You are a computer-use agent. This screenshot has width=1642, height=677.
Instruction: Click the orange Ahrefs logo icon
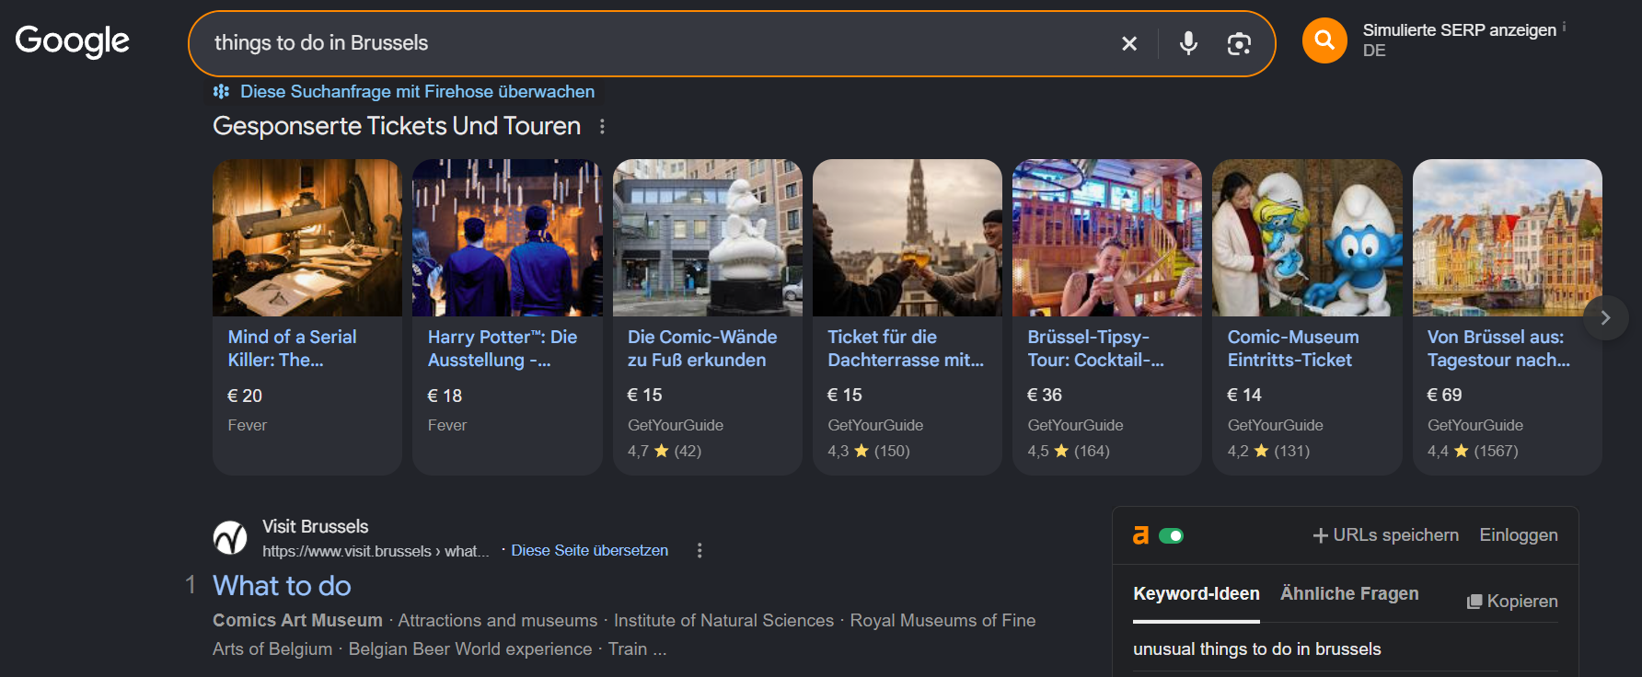(1140, 535)
